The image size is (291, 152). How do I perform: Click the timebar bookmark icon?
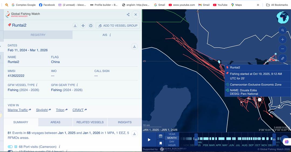coord(161,143)
